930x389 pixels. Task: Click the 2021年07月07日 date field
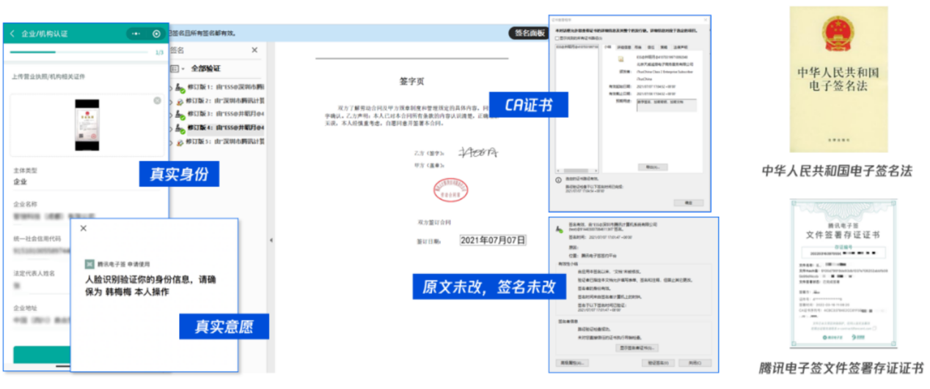[493, 240]
